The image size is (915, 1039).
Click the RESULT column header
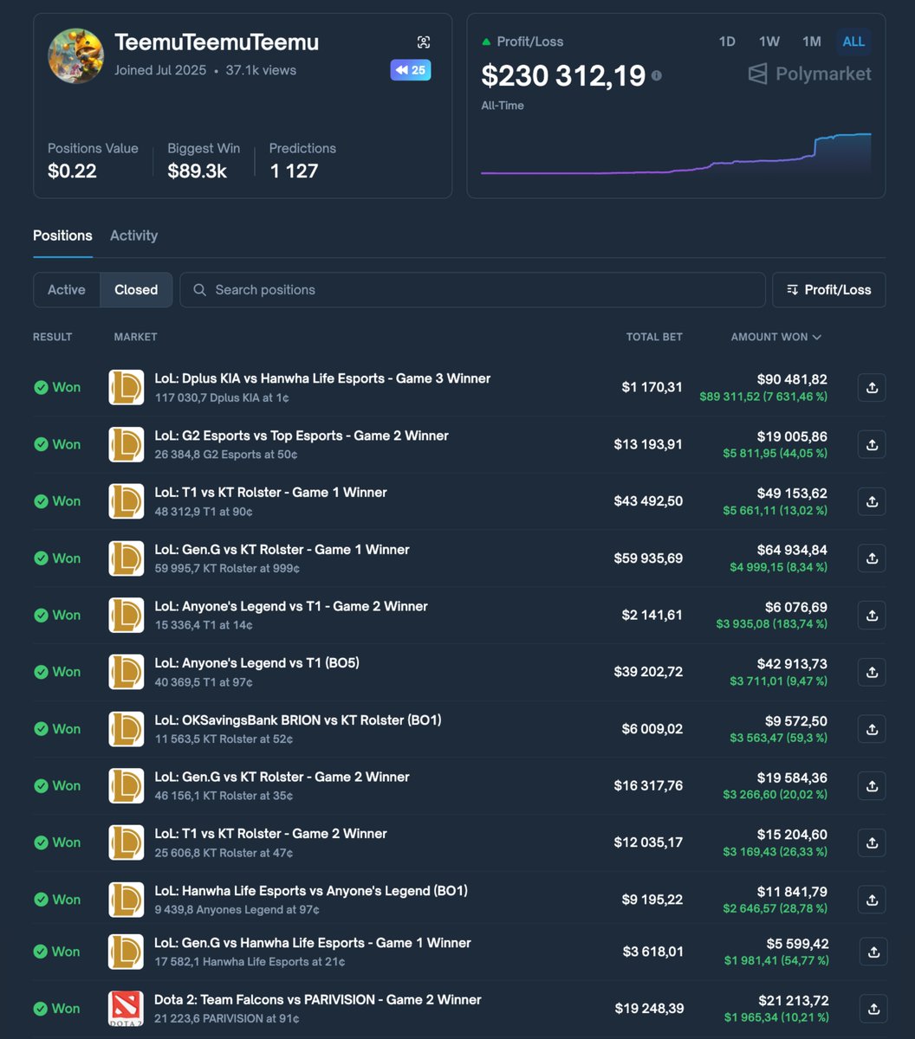53,337
